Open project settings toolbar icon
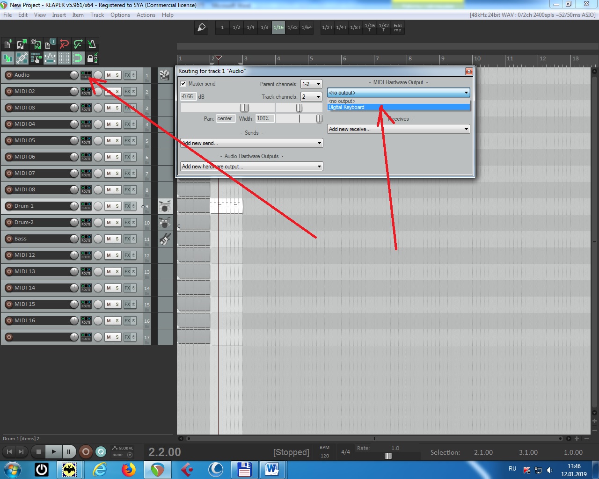The width and height of the screenshot is (599, 479). [50, 44]
